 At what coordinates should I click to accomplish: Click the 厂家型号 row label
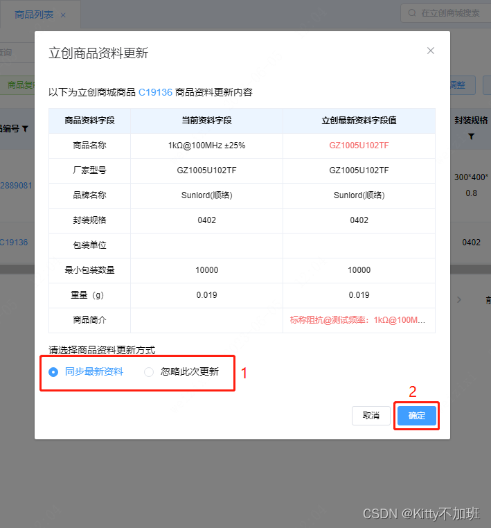(89, 170)
